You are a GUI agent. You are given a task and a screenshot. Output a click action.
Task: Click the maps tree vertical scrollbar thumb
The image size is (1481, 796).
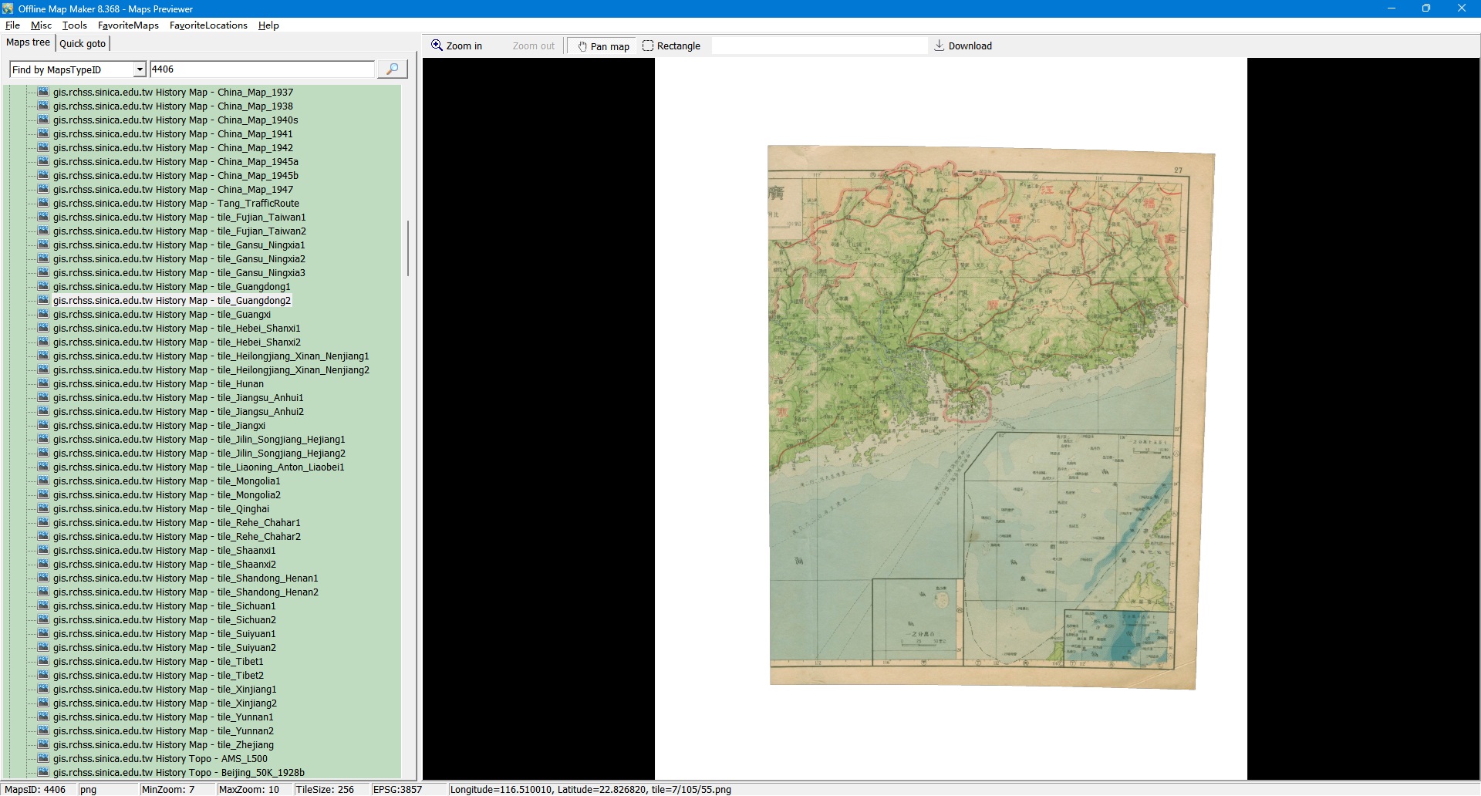pyautogui.click(x=407, y=248)
